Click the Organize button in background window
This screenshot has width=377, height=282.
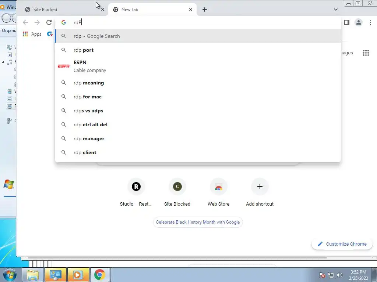coord(9,30)
